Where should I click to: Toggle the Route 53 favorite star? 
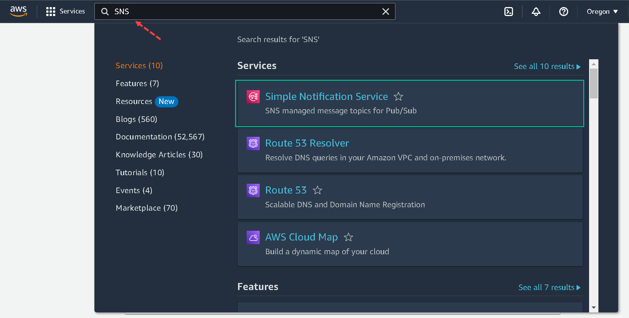317,191
